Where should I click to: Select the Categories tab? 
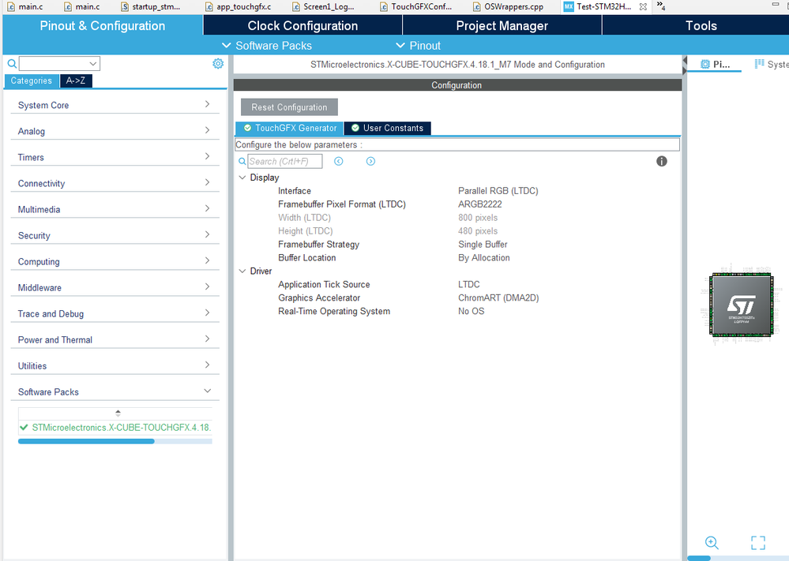[32, 80]
